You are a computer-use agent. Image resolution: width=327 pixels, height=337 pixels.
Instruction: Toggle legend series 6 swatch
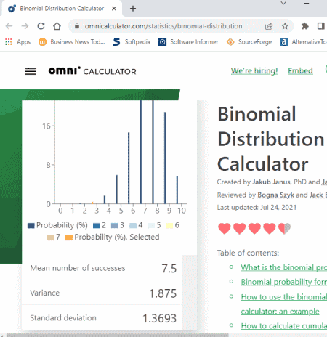[x=169, y=226]
